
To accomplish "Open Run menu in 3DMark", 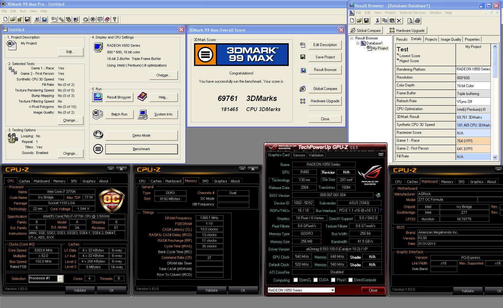I will coord(23,11).
